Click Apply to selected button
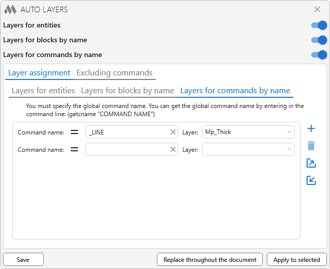Screen dimensions: 330x269 (296, 259)
